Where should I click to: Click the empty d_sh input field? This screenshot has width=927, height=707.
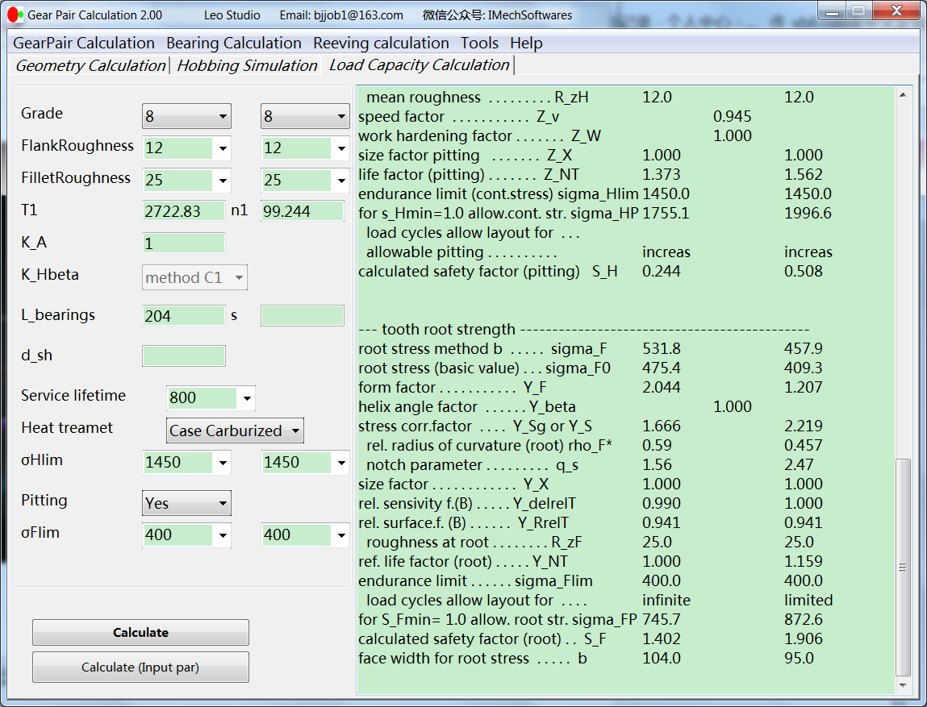pyautogui.click(x=184, y=356)
